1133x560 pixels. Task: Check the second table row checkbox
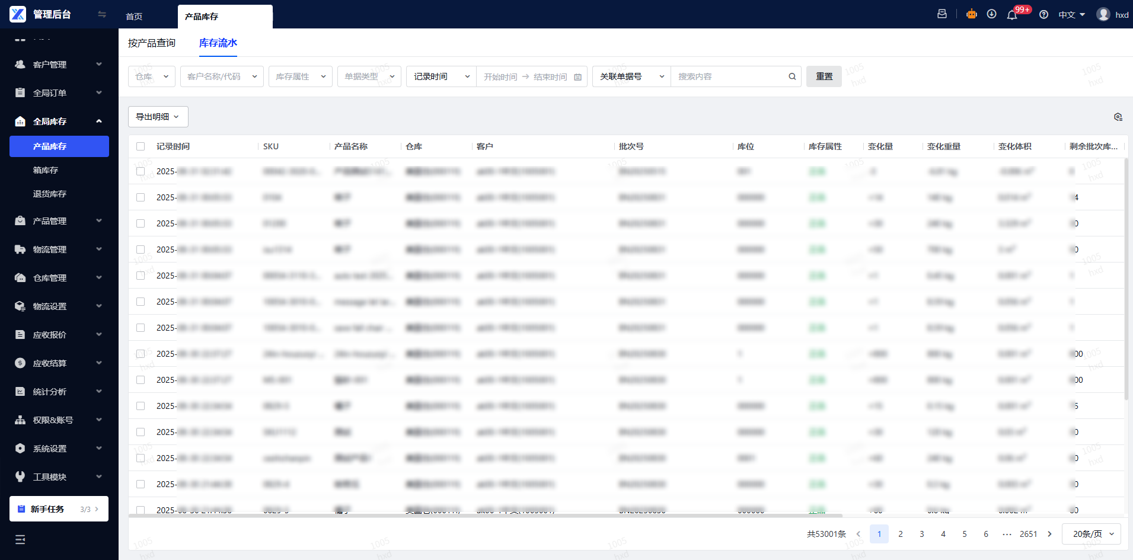pyautogui.click(x=141, y=197)
